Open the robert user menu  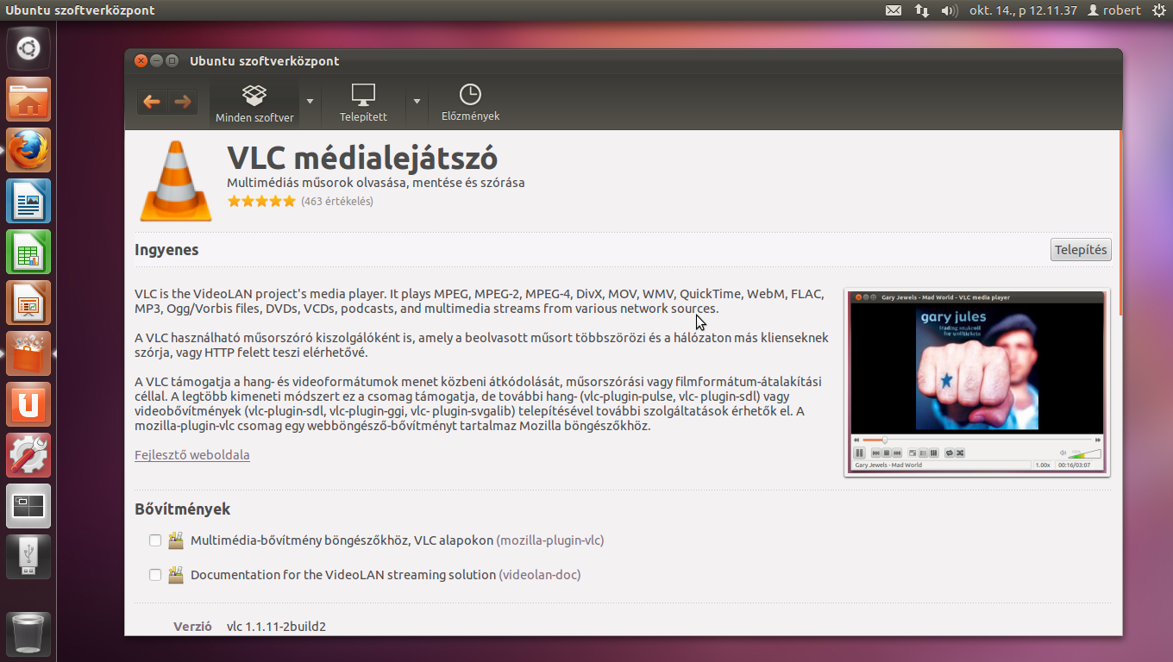coord(1114,10)
